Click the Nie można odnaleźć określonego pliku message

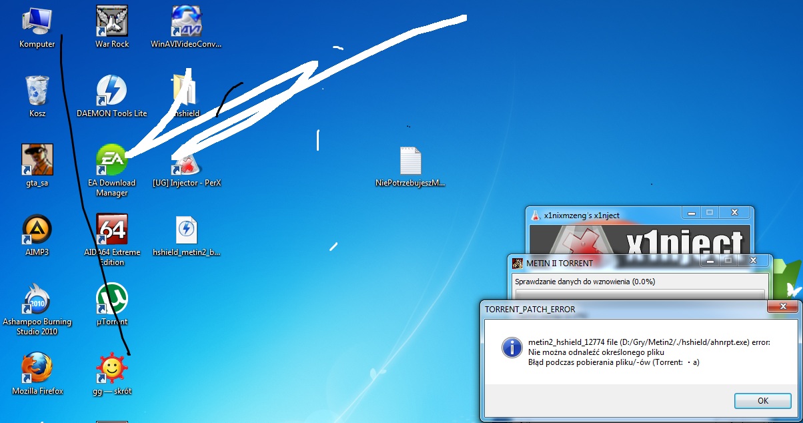[596, 352]
